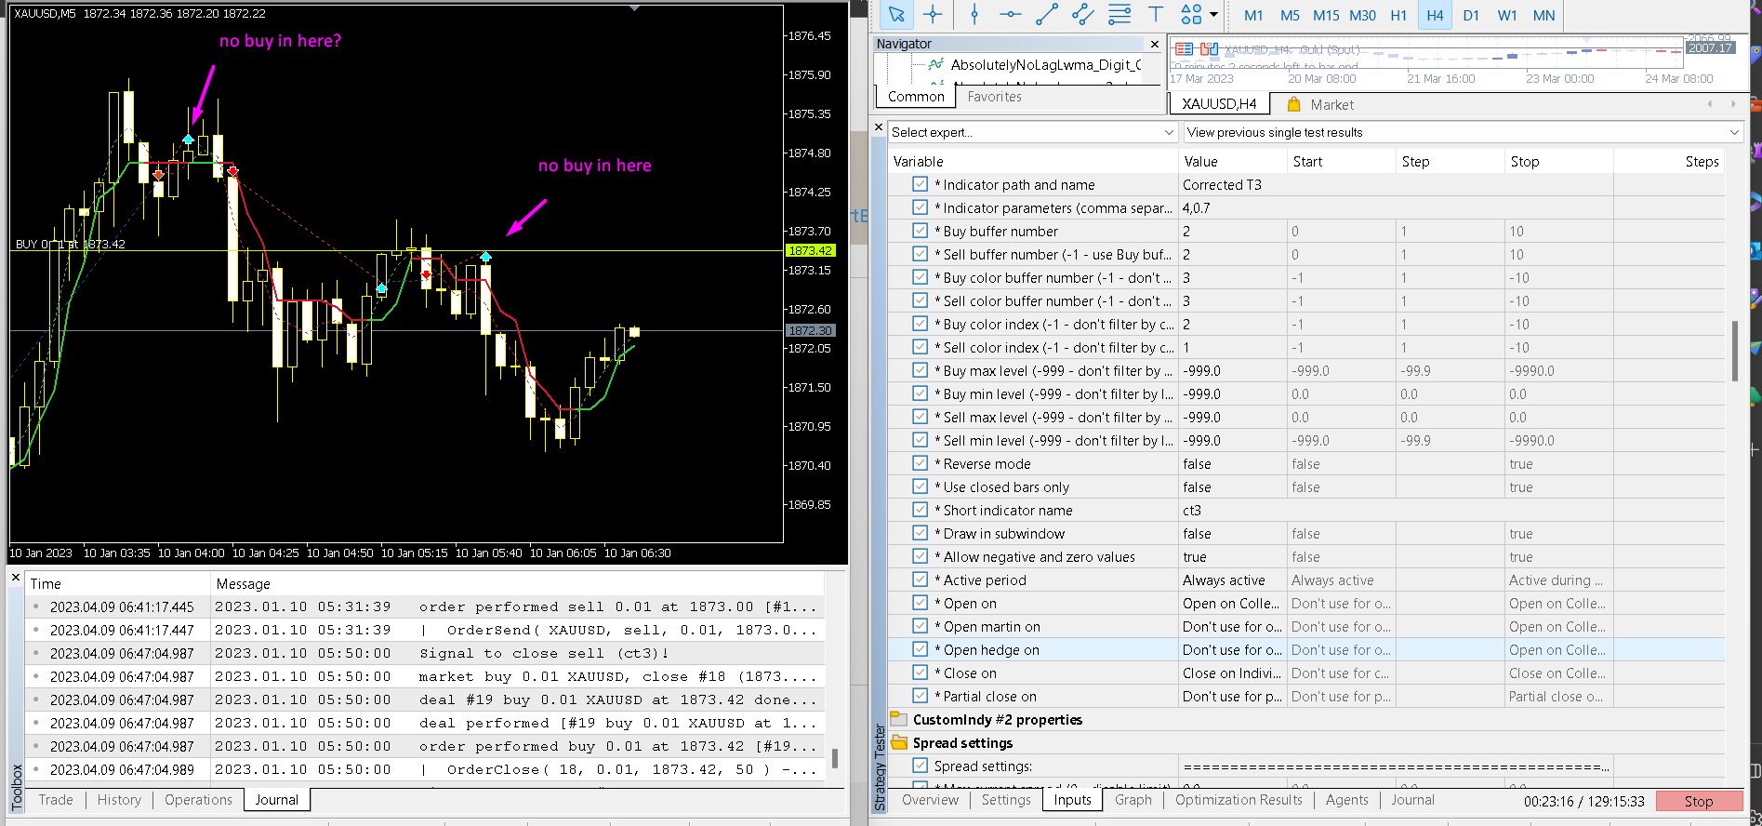
Task: Open Toolbox Operations tab
Action: (198, 800)
